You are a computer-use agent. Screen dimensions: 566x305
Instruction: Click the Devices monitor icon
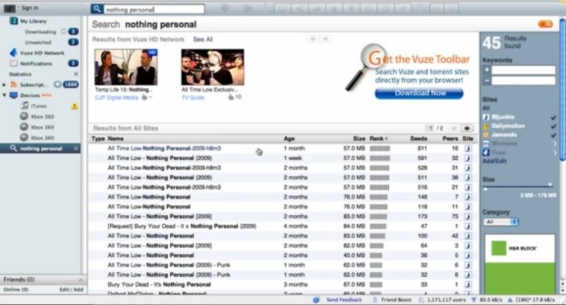coord(14,95)
